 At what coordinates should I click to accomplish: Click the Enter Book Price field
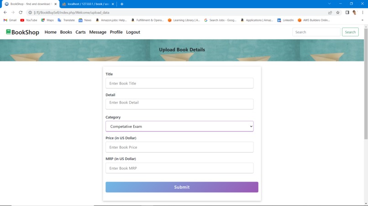pos(179,147)
